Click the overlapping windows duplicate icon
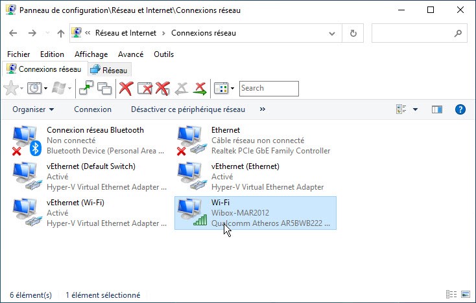This screenshot has height=303, width=476. 104,88
